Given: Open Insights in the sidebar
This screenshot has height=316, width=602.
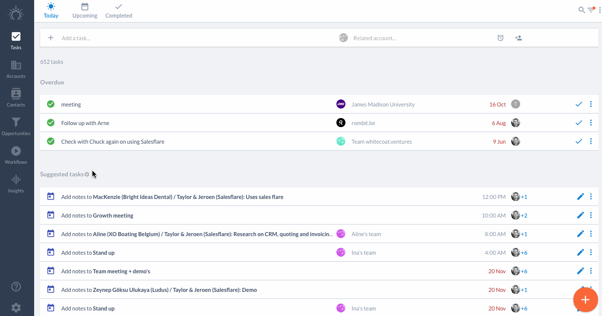Looking at the screenshot, I should click(16, 184).
